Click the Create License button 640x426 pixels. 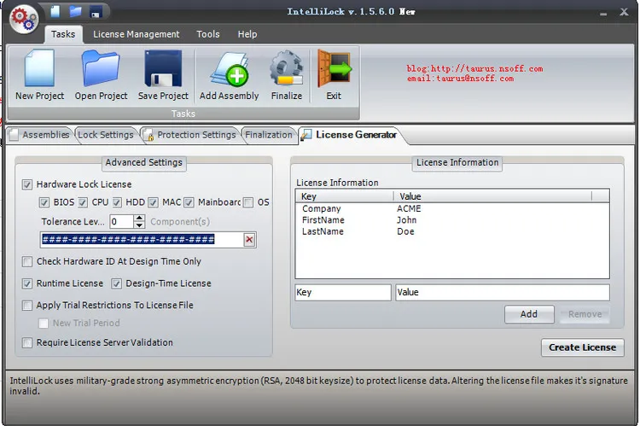583,347
